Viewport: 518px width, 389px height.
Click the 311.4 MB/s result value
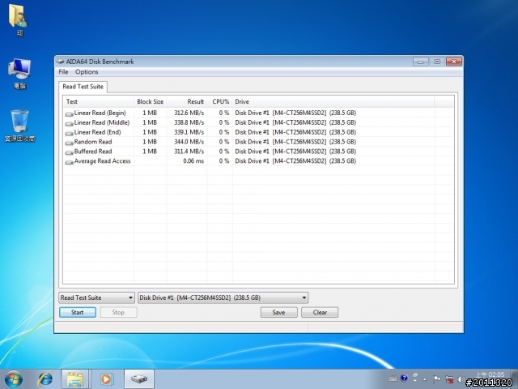coord(189,152)
